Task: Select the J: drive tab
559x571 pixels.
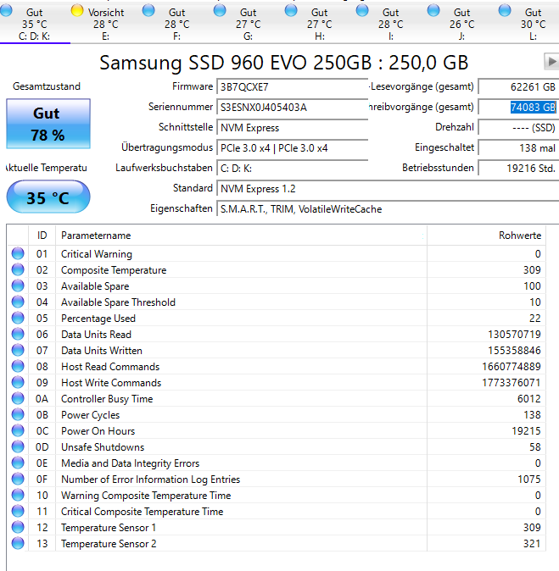Action: pyautogui.click(x=461, y=24)
